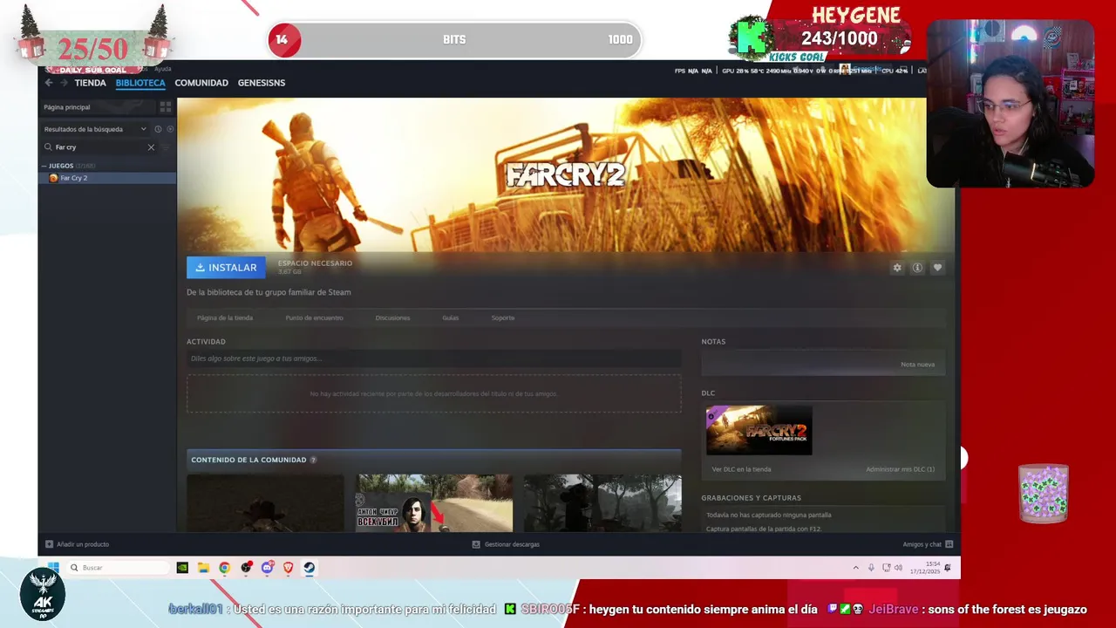
Task: Go forward with the right arrow
Action: coord(64,83)
